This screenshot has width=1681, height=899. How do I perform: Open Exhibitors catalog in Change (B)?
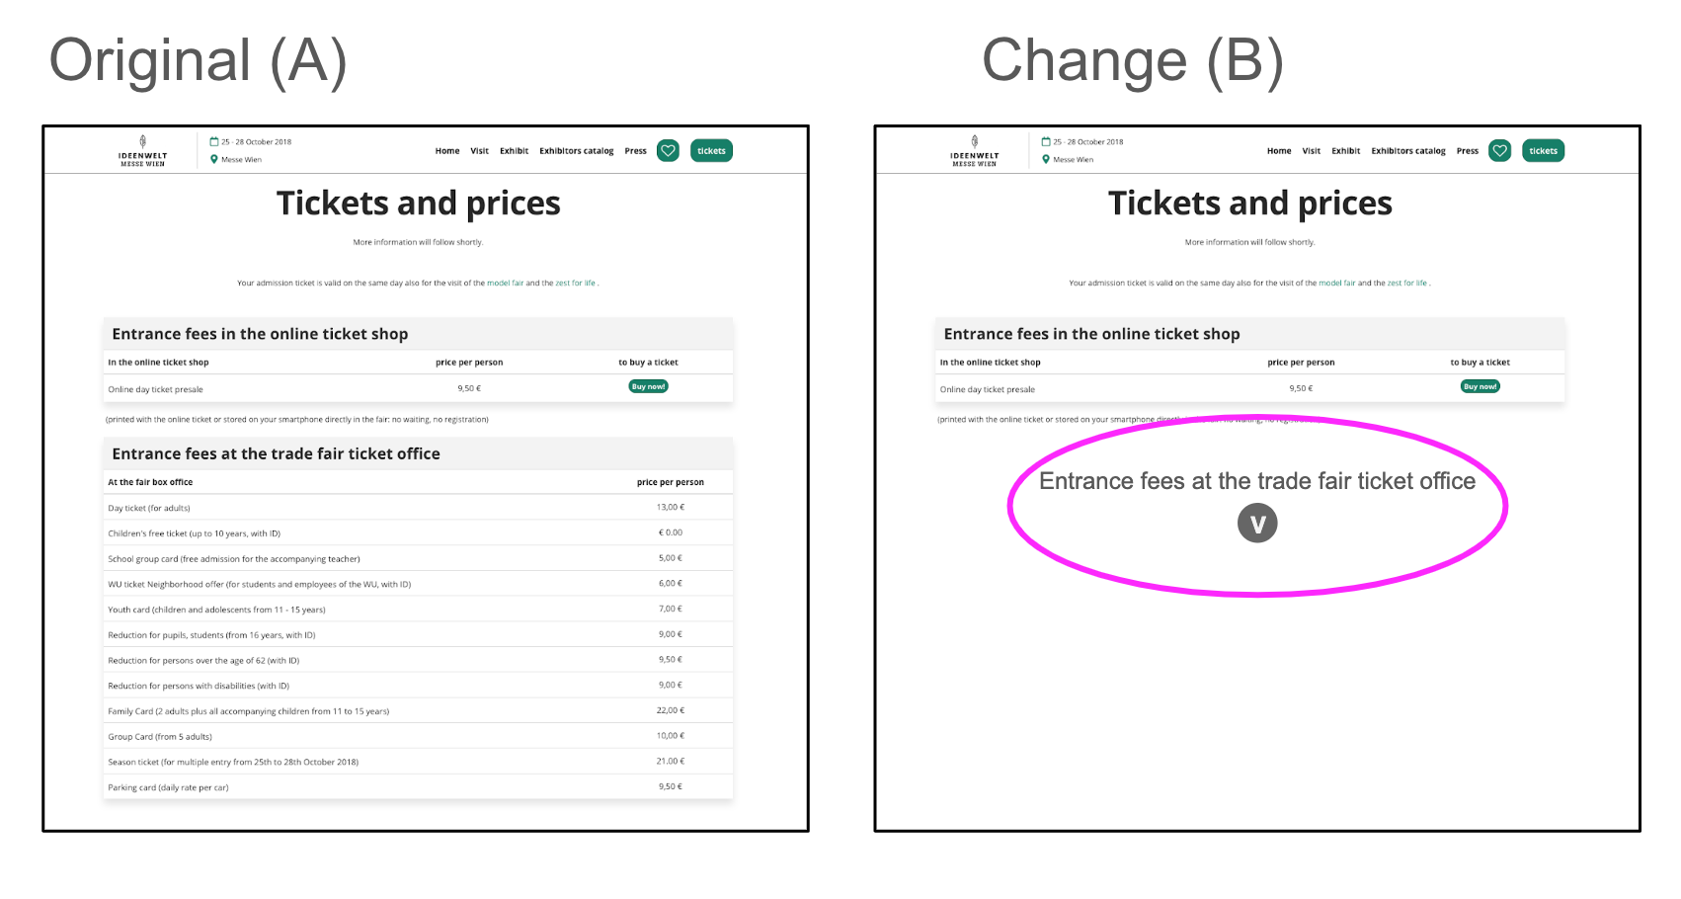(1407, 151)
